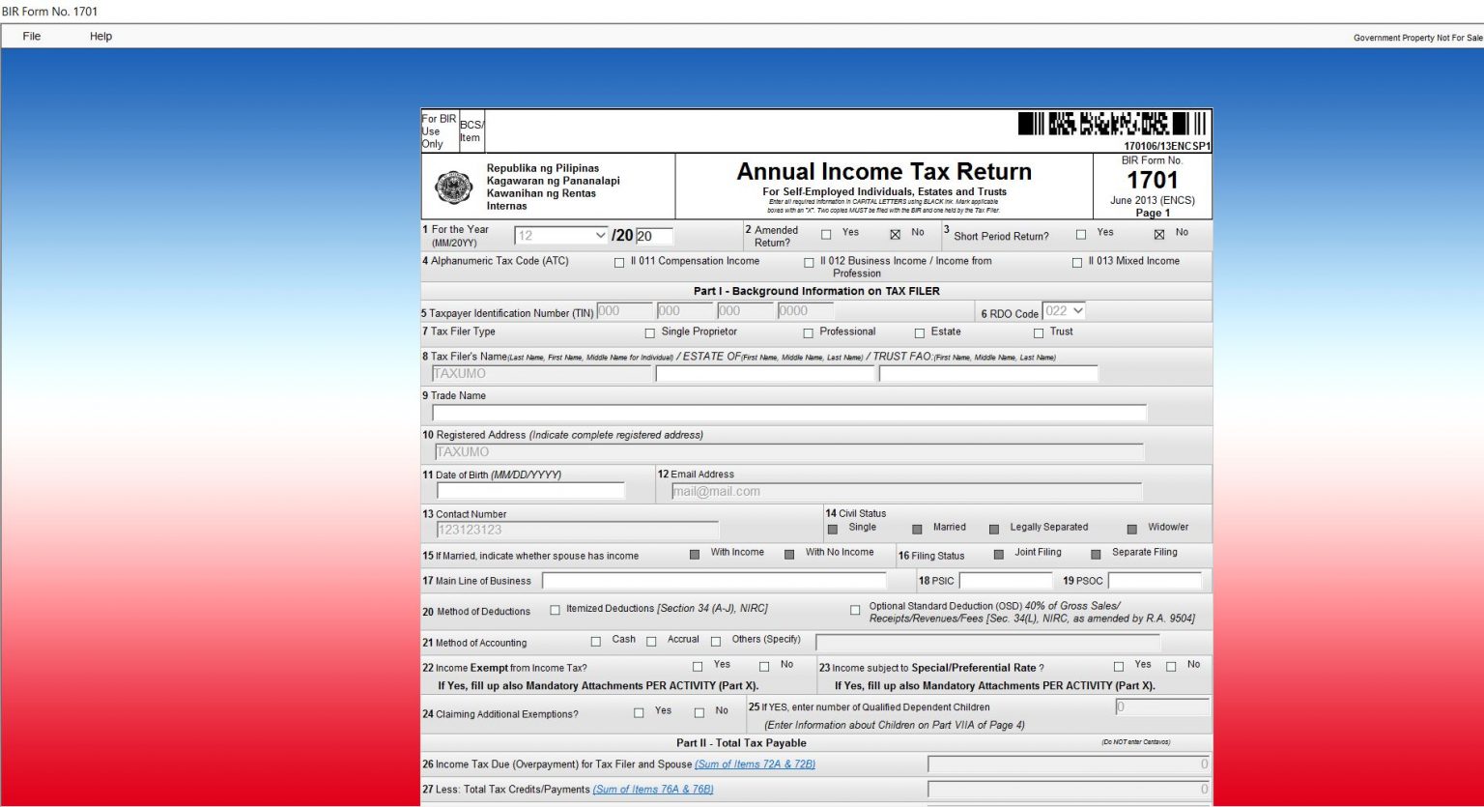Image resolution: width=1484 pixels, height=807 pixels.
Task: Open the File menu
Action: click(31, 36)
